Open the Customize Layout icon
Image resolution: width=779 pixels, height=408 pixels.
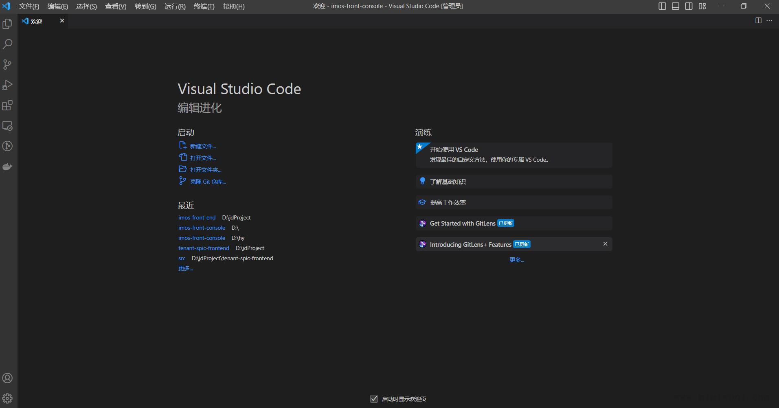click(702, 6)
